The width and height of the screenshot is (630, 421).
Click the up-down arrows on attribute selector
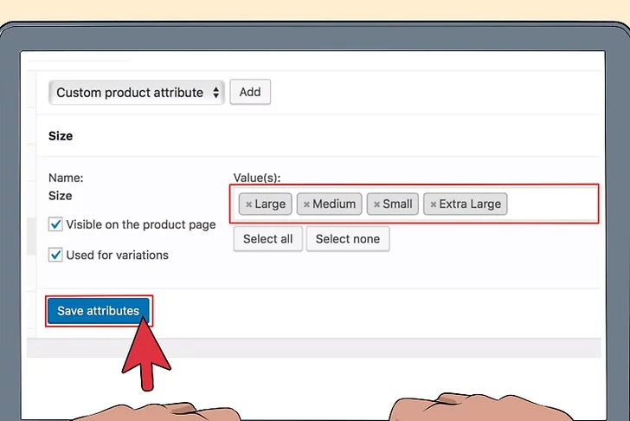[x=215, y=93]
